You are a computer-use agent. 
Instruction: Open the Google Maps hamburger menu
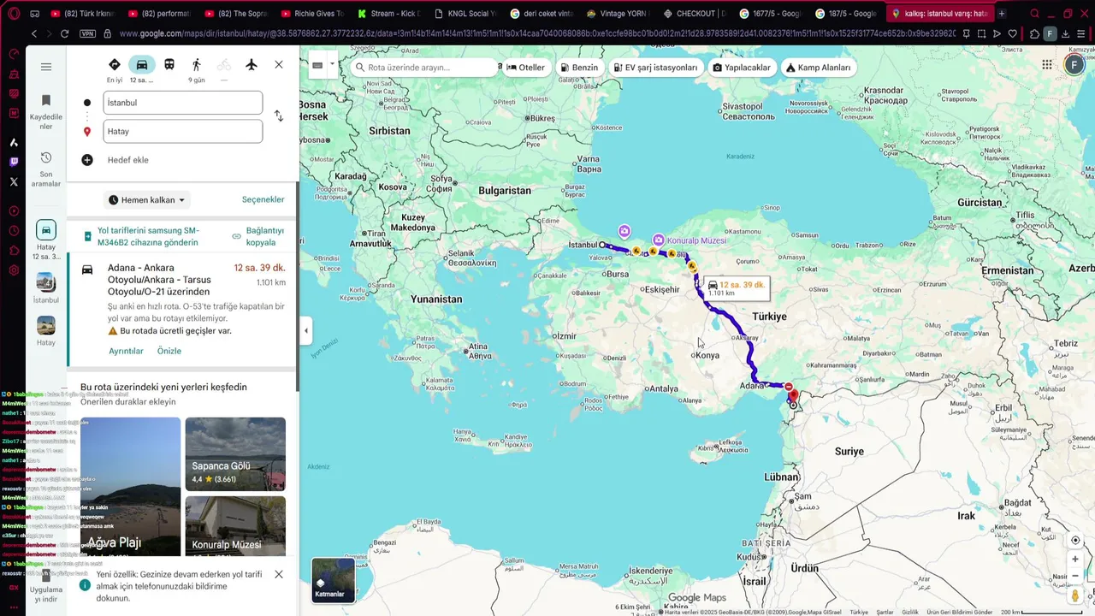pos(46,67)
